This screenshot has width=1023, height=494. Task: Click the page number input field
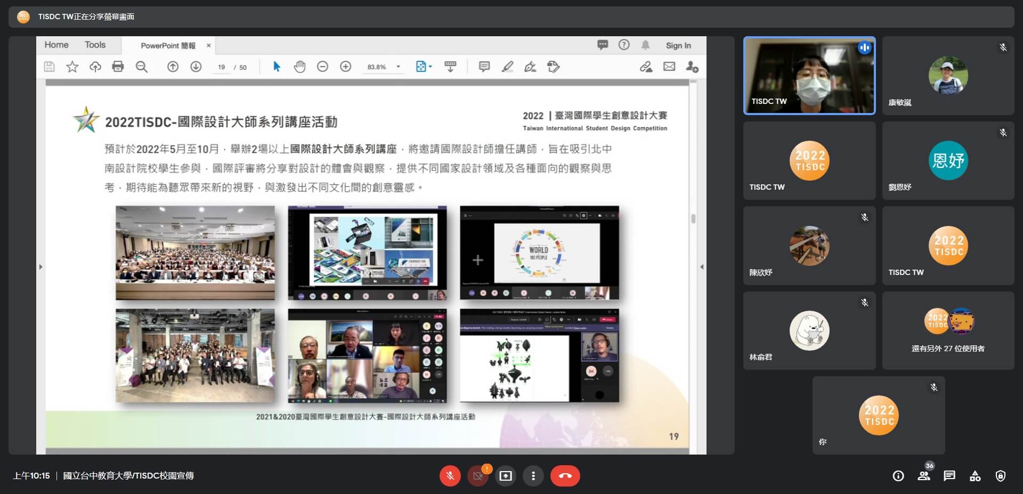click(x=222, y=67)
